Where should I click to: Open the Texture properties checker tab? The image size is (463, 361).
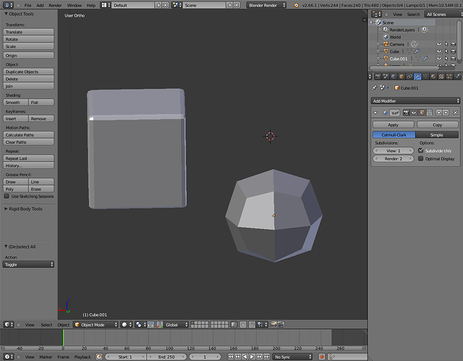[441, 77]
